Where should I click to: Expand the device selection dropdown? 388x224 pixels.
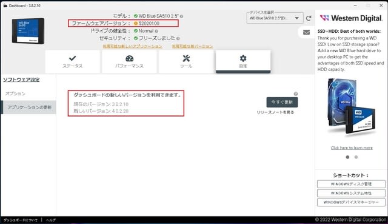coord(296,18)
